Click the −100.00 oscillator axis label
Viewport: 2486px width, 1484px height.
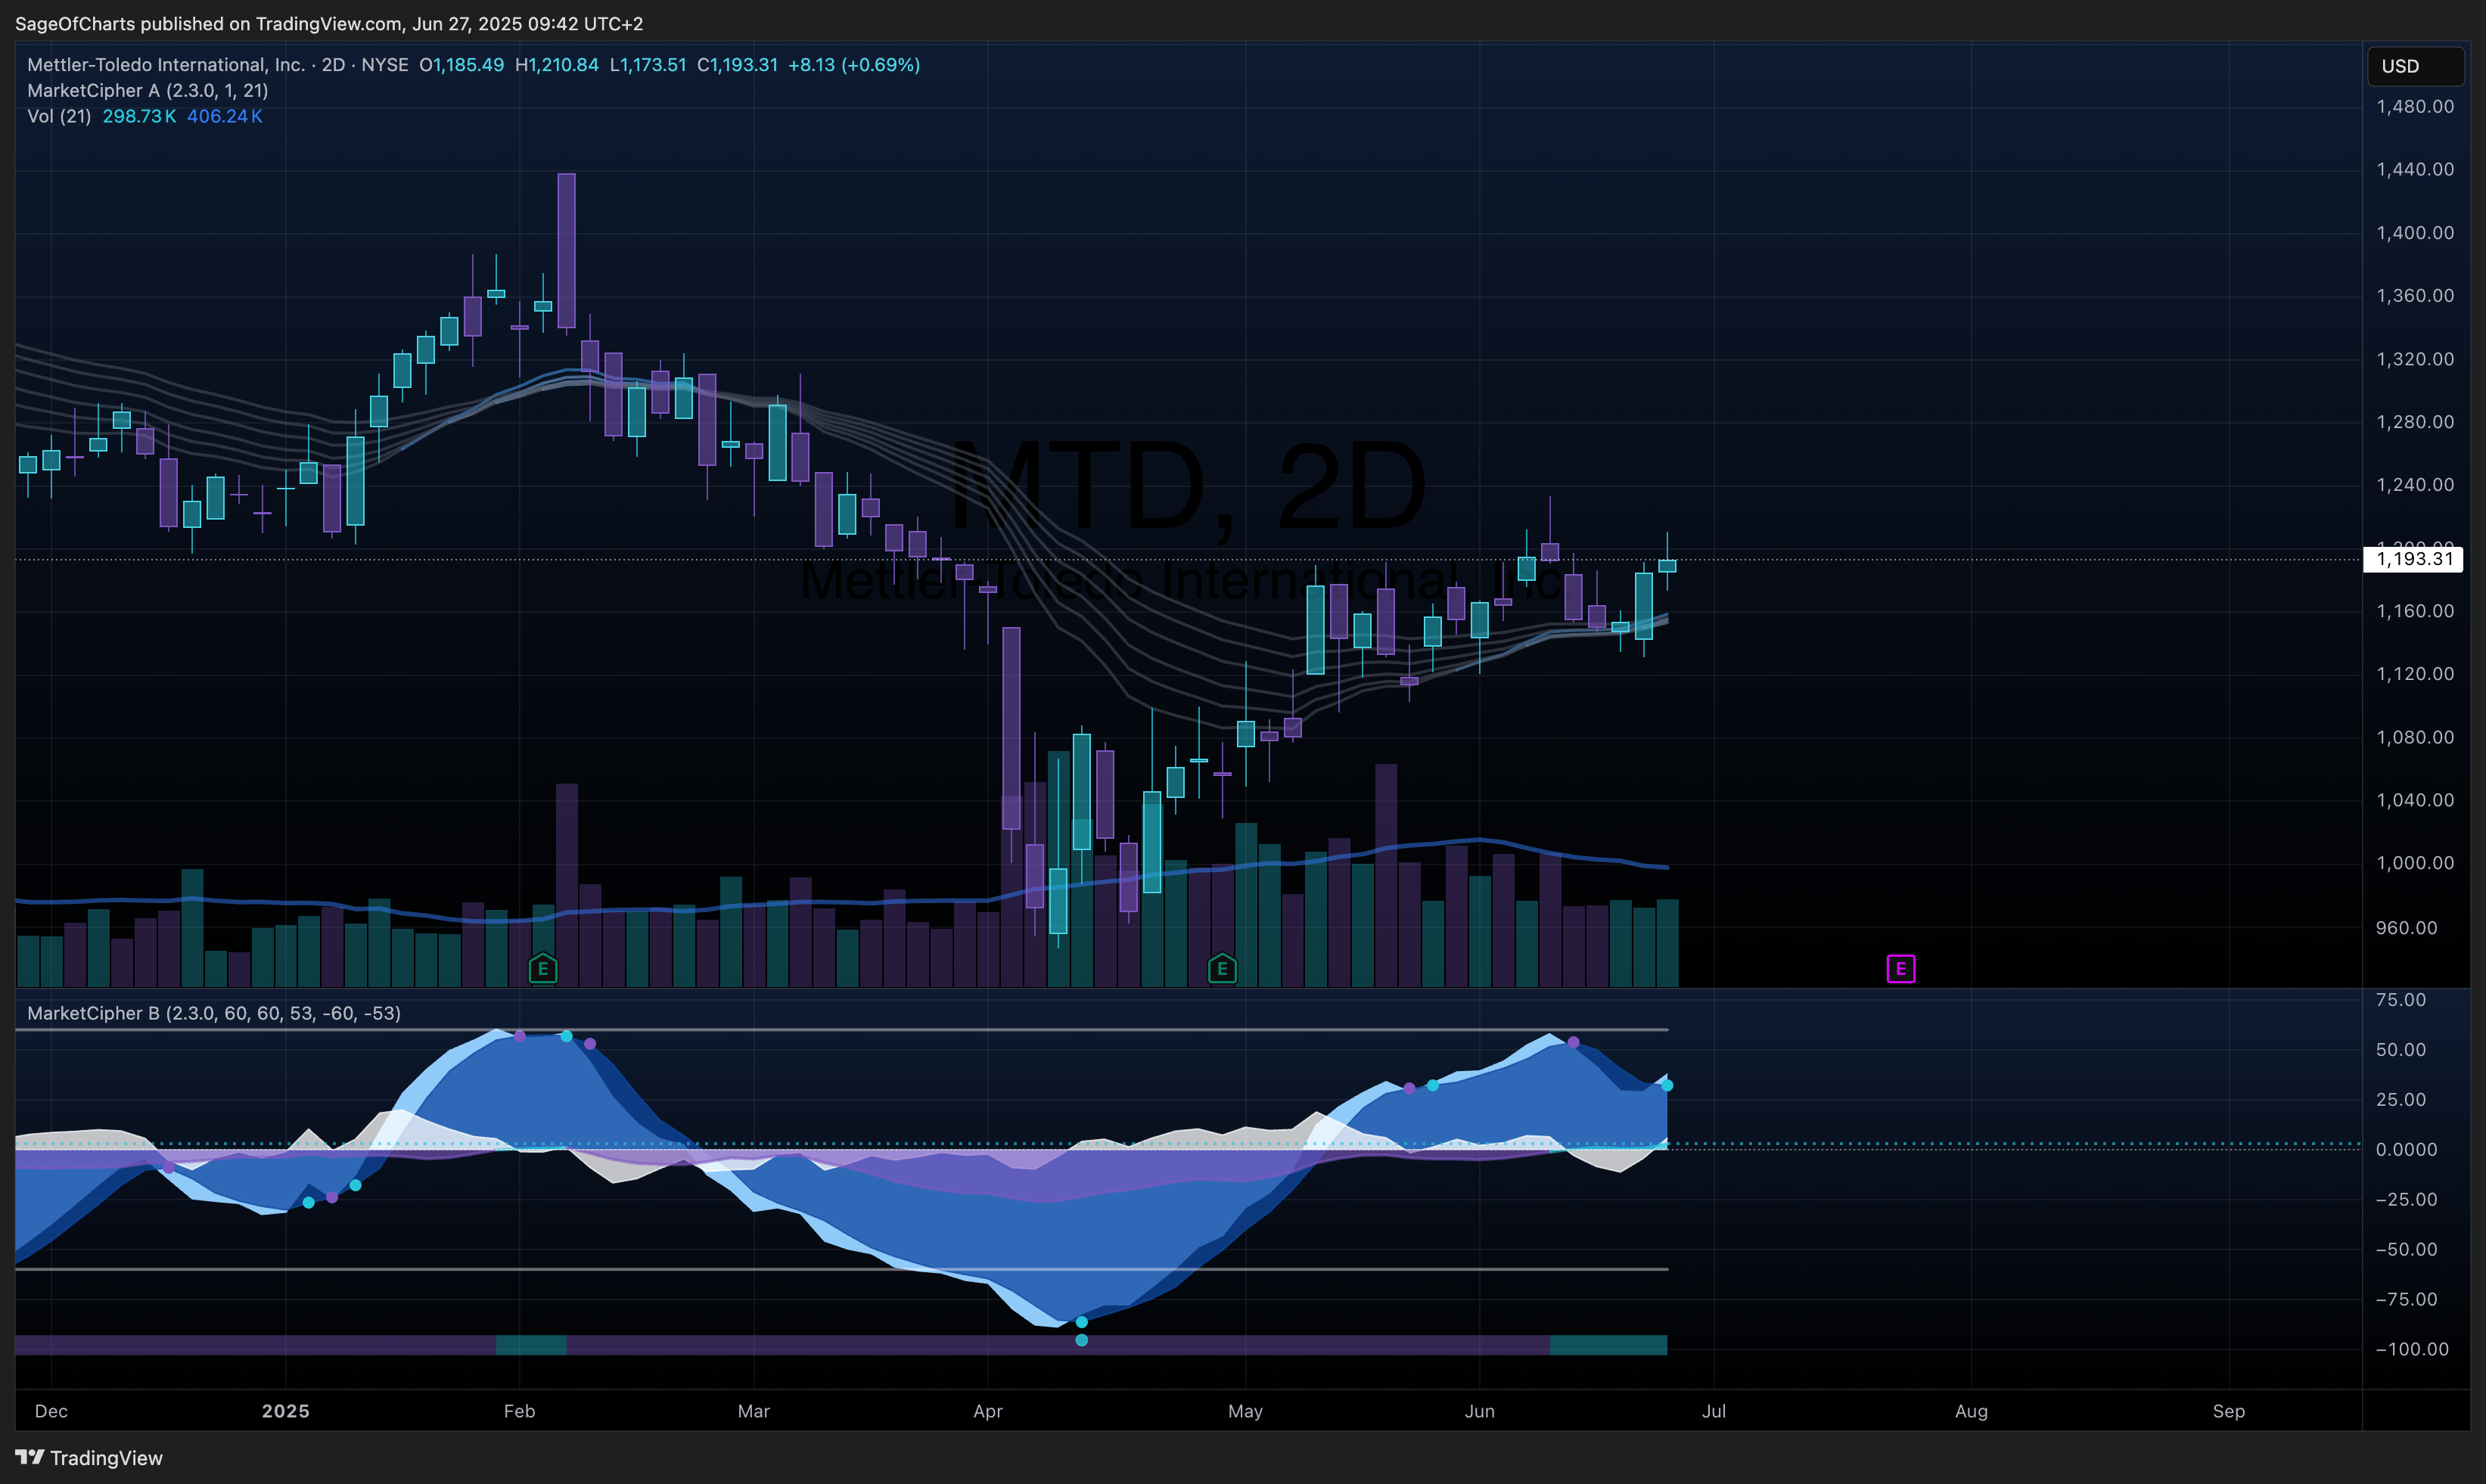[2411, 1350]
